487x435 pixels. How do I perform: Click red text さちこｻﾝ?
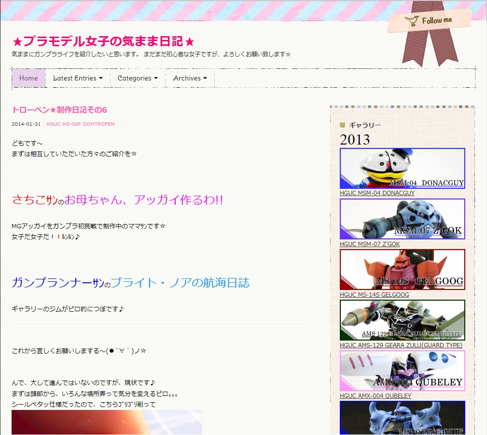[35, 200]
